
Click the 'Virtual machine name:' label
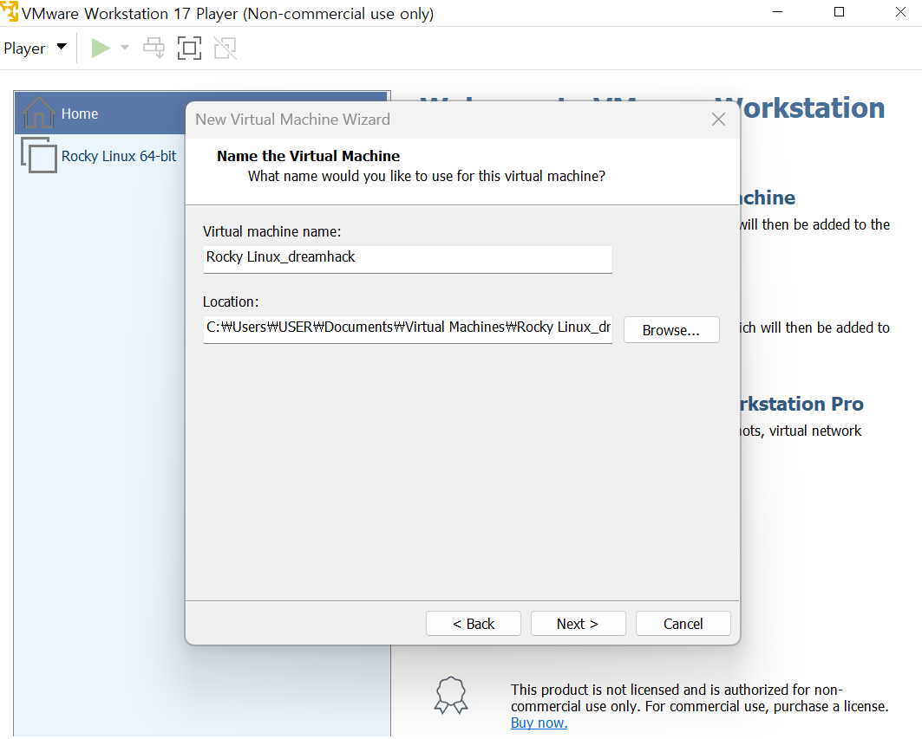coord(271,231)
